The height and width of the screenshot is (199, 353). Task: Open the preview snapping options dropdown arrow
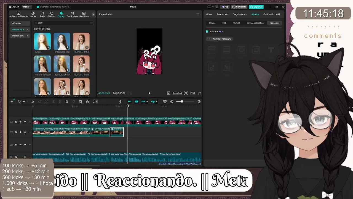pyautogui.click(x=157, y=101)
